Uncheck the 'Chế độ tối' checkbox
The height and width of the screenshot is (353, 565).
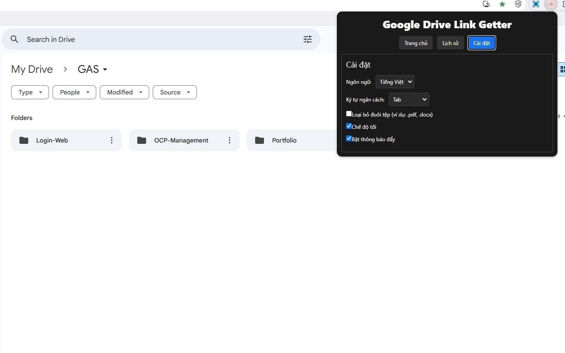pos(349,126)
